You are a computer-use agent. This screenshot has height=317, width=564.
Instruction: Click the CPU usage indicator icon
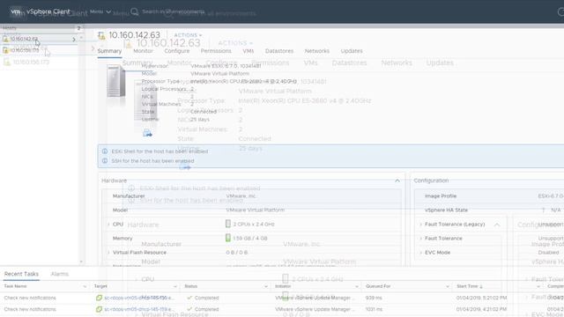228,224
